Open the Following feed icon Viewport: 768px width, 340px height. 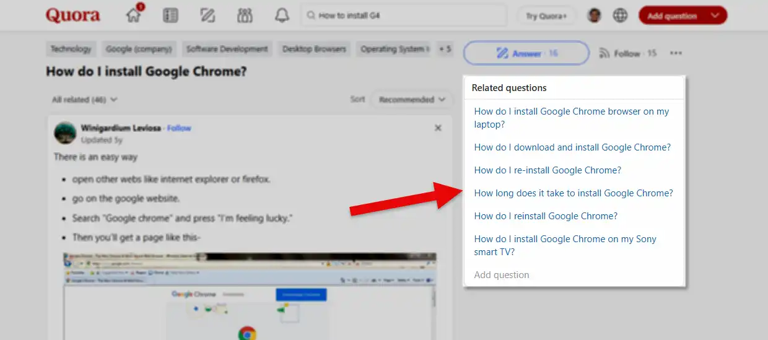[x=170, y=15]
